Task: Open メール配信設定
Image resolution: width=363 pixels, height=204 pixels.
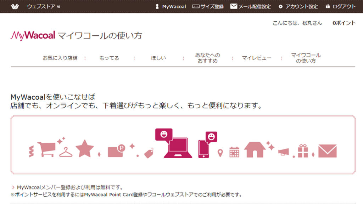Action: coord(255,6)
